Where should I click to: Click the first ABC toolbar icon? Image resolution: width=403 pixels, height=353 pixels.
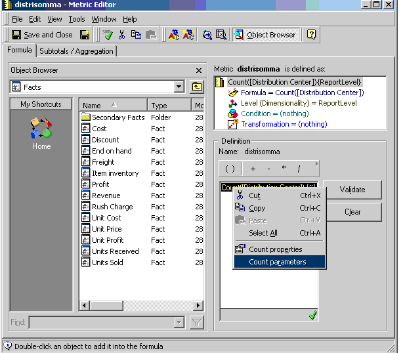(174, 35)
